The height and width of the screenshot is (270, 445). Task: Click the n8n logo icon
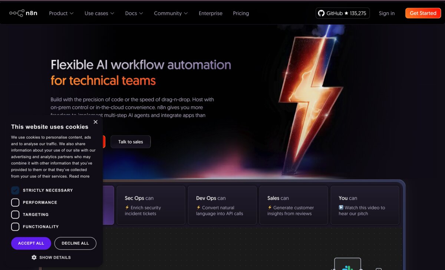(17, 13)
